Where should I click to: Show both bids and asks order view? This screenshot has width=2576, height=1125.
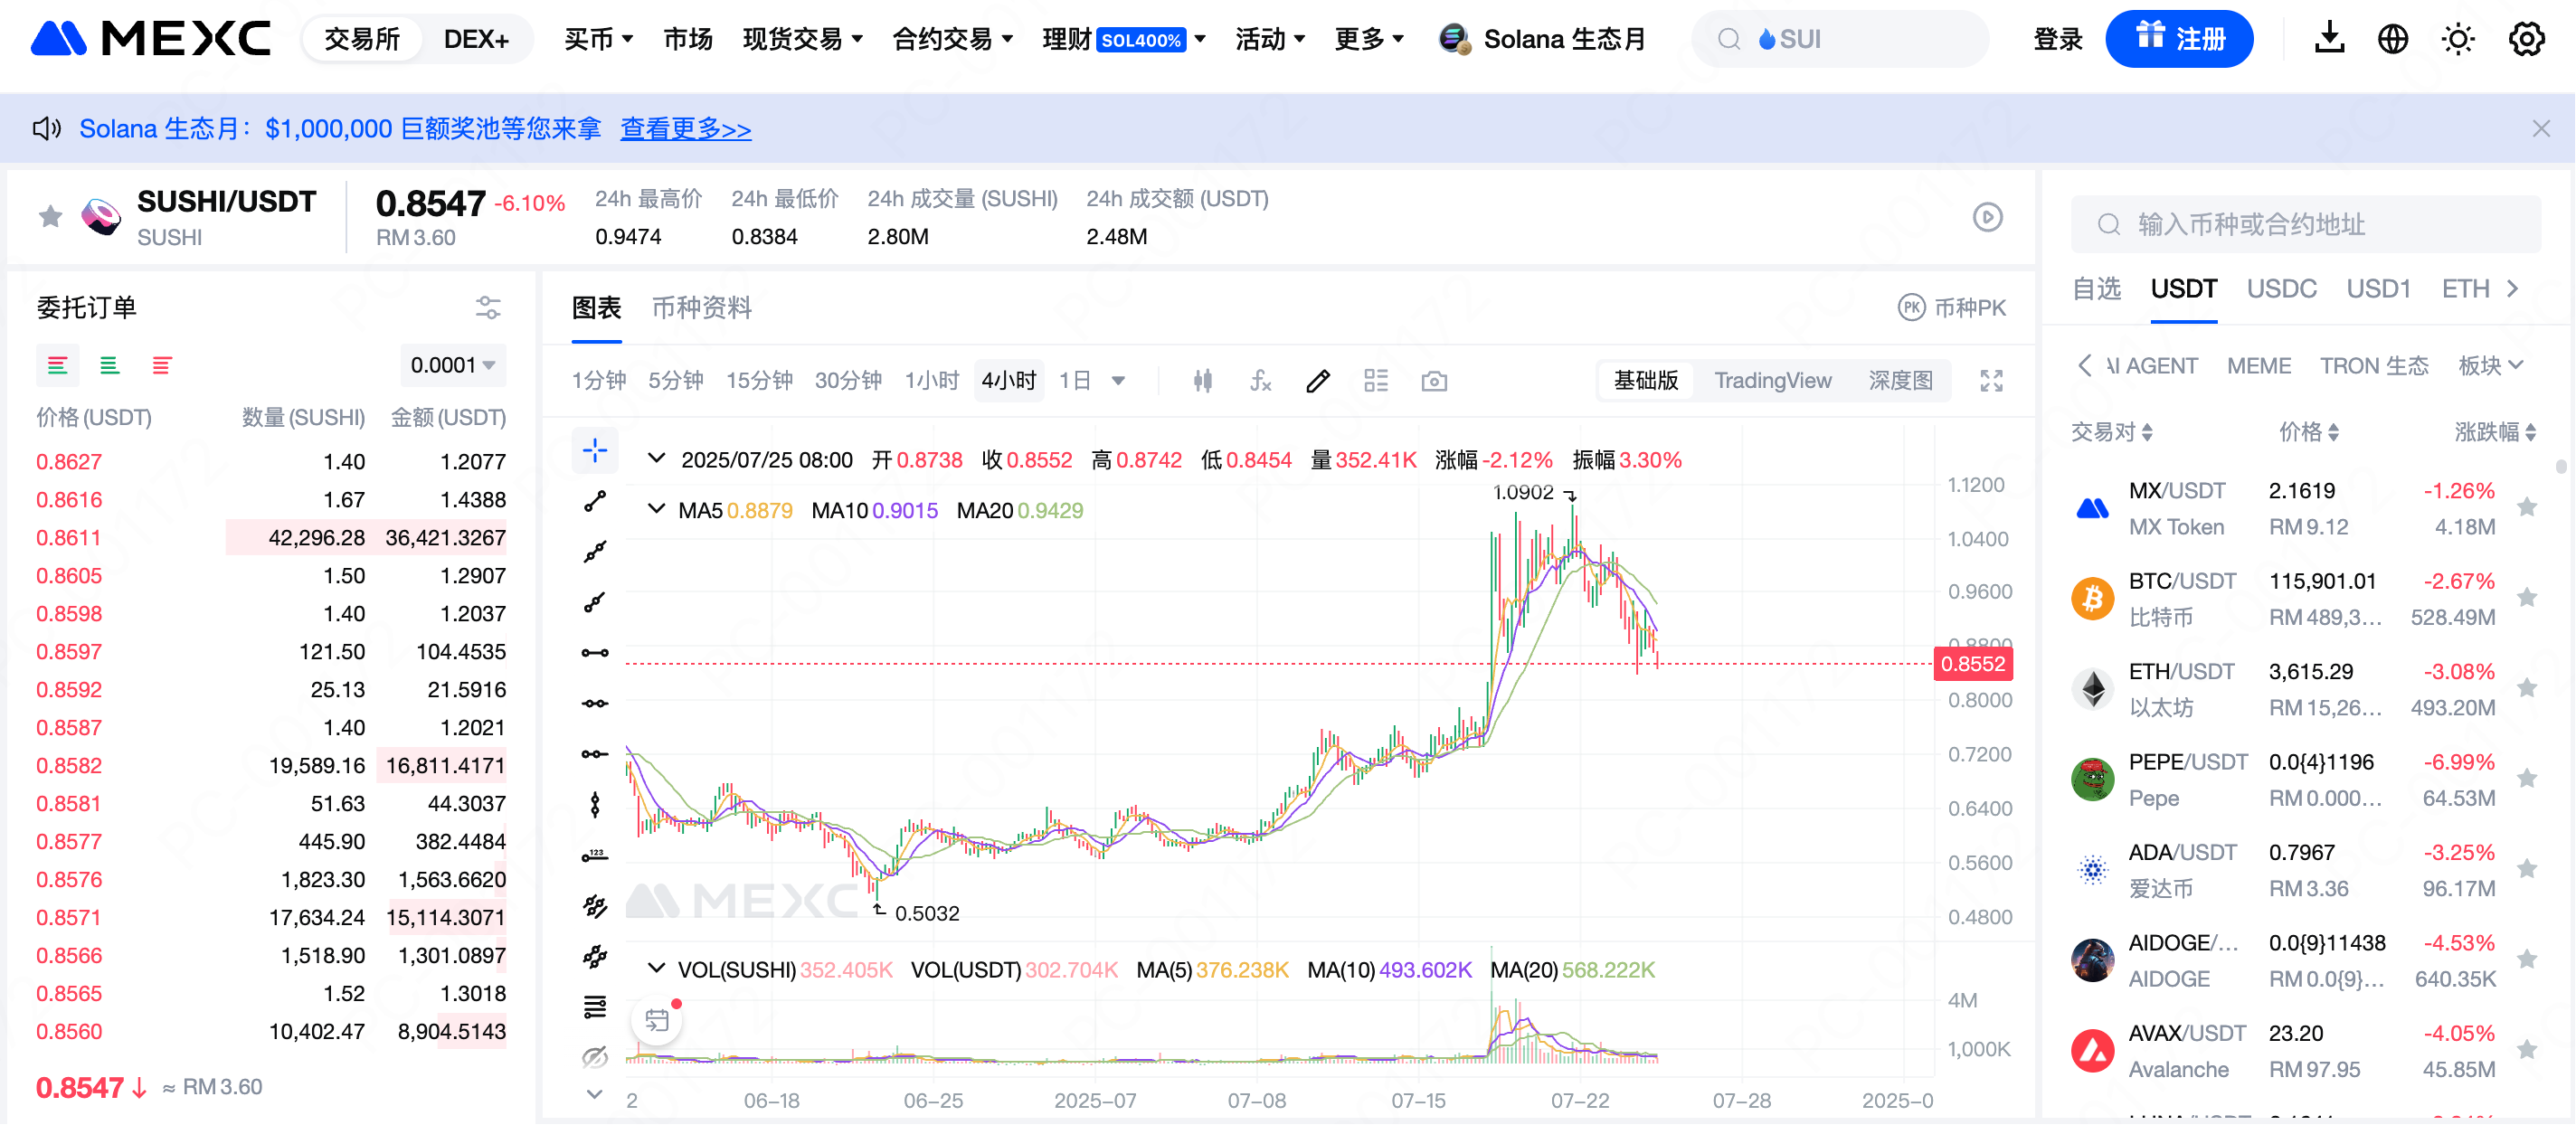point(58,365)
